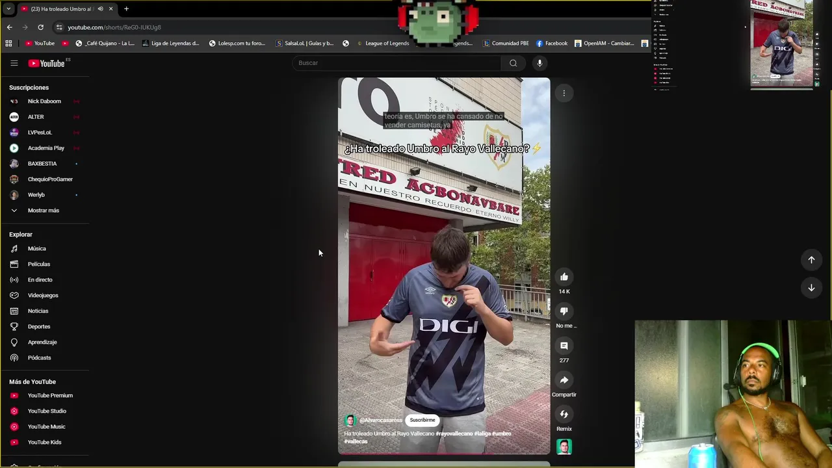Start voice search with microphone icon
832x468 pixels.
(x=539, y=63)
